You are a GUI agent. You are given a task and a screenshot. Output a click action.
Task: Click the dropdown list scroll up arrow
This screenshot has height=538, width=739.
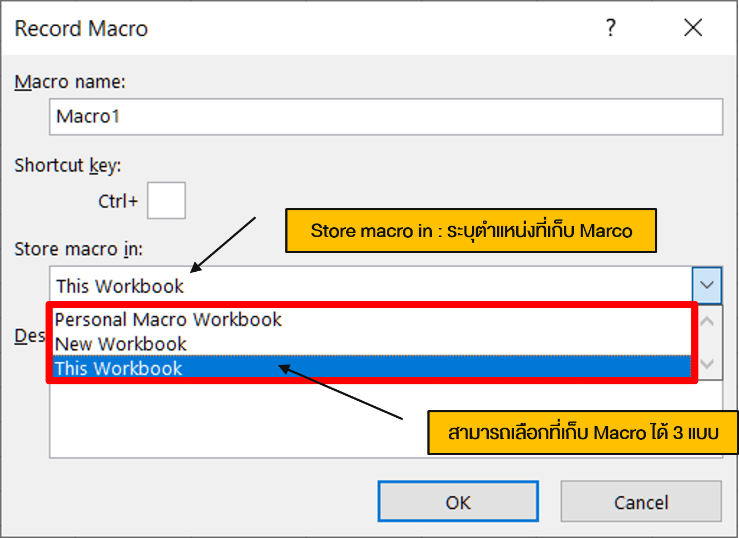(x=708, y=322)
